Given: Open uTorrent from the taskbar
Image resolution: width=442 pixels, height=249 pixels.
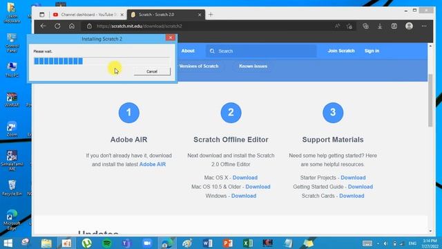Looking at the screenshot, I should coord(86,243).
